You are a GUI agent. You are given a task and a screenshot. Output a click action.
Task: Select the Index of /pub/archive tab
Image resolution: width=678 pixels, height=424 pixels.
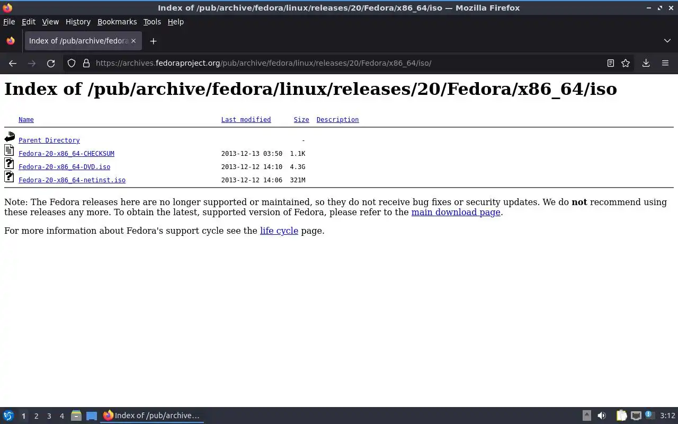tap(83, 41)
